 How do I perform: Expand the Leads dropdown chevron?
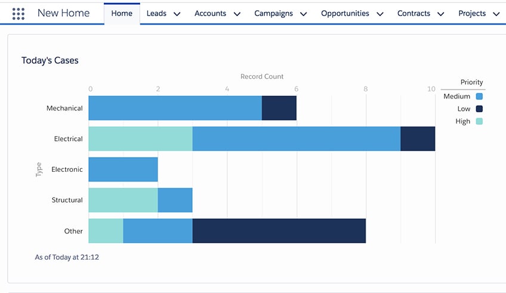coord(177,14)
